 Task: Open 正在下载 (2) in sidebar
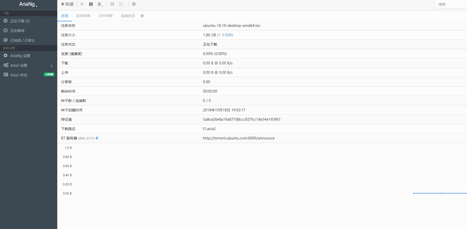pyautogui.click(x=20, y=21)
